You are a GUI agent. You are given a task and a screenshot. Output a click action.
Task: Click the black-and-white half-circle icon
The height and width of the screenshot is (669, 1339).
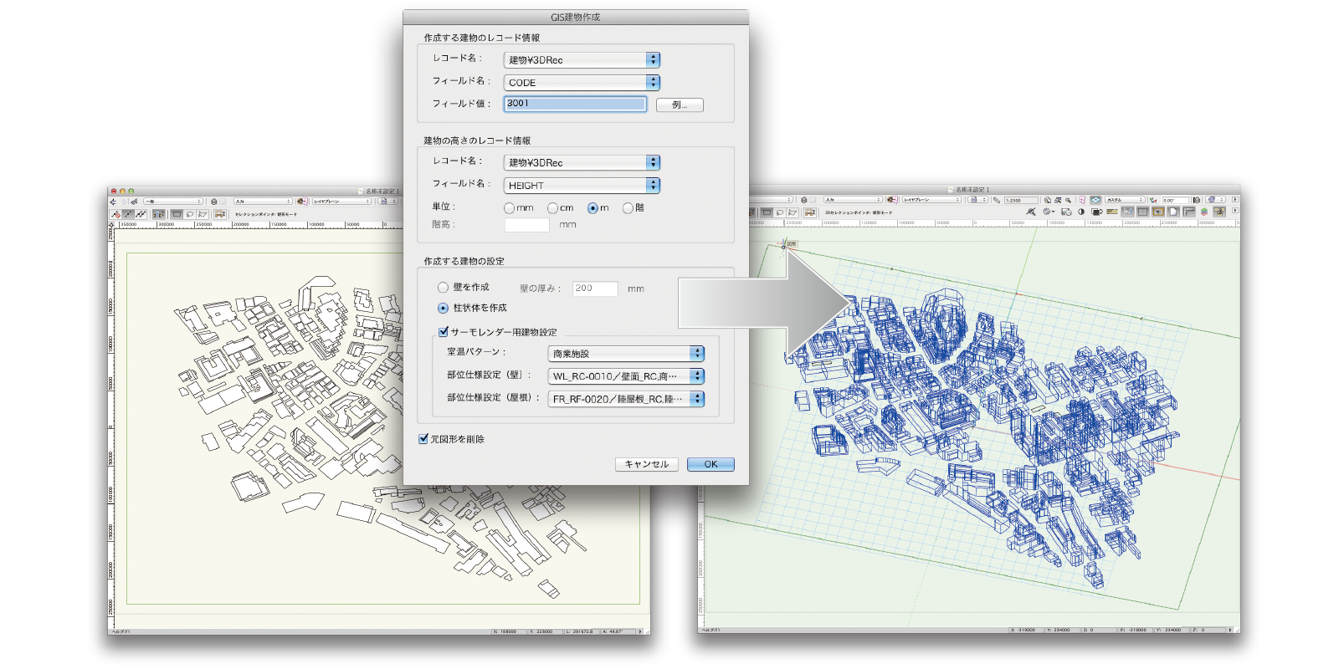pyautogui.click(x=1081, y=212)
